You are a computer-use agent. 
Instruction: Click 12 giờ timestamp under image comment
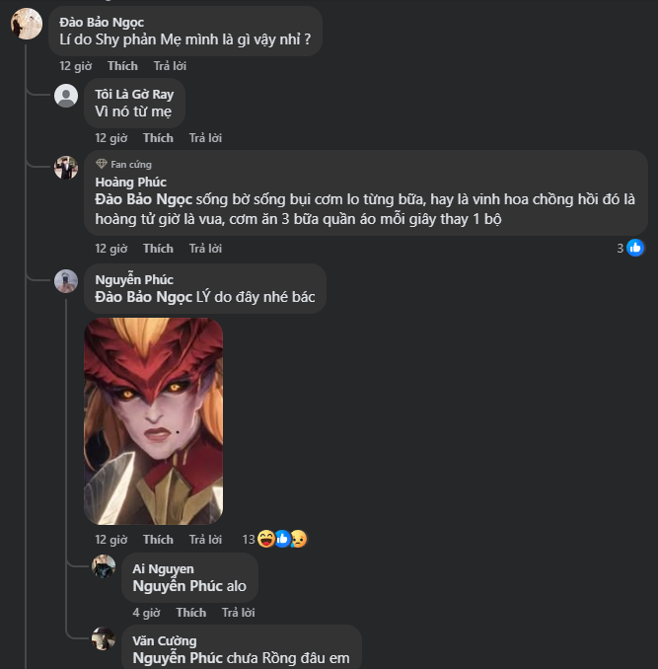110,540
